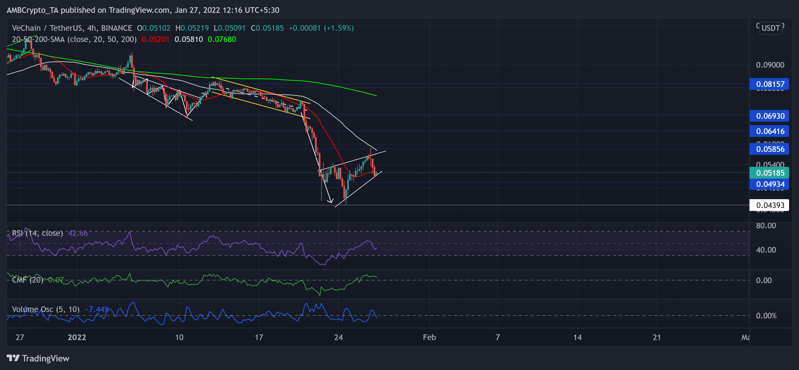Click the 7 date on time axis

pos(498,337)
